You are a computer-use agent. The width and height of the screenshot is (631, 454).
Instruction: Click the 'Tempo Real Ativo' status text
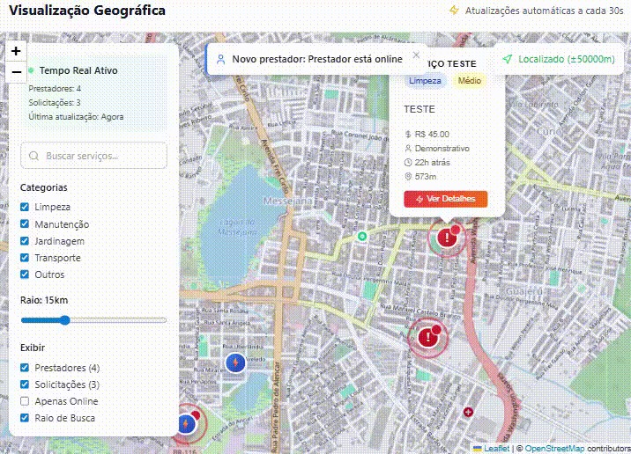78,70
